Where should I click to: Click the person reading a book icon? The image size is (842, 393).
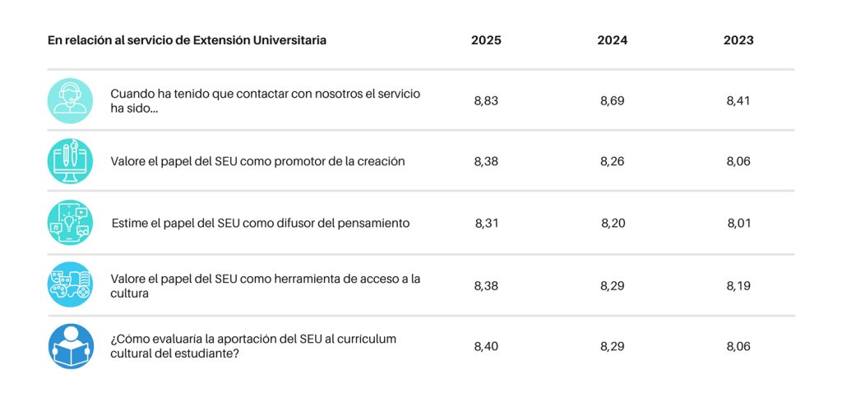70,346
